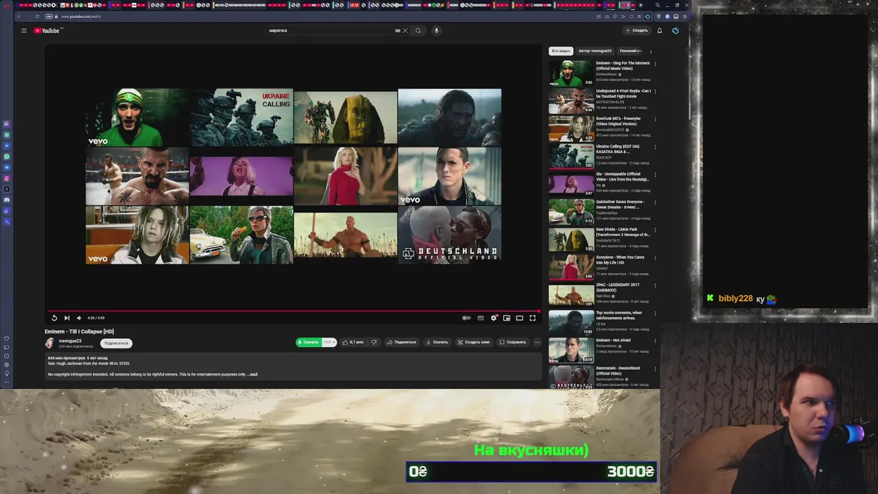Image resolution: width=878 pixels, height=494 pixels.
Task: Skip to the next video
Action: coord(67,318)
